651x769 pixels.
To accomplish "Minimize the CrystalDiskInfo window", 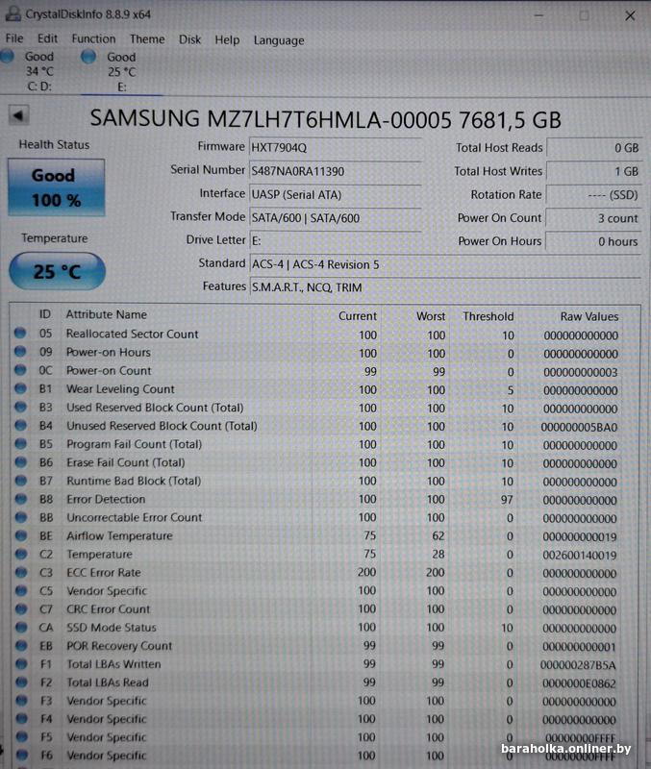I will pyautogui.click(x=538, y=15).
